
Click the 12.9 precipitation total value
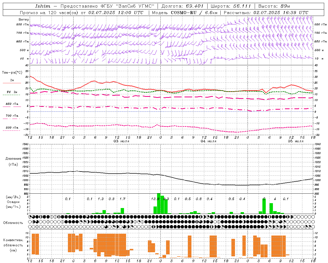pos(155,199)
